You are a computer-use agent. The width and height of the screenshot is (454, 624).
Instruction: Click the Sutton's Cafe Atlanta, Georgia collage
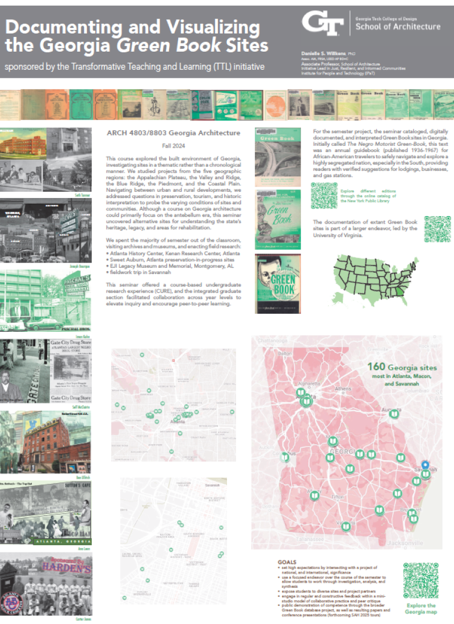tap(46, 513)
